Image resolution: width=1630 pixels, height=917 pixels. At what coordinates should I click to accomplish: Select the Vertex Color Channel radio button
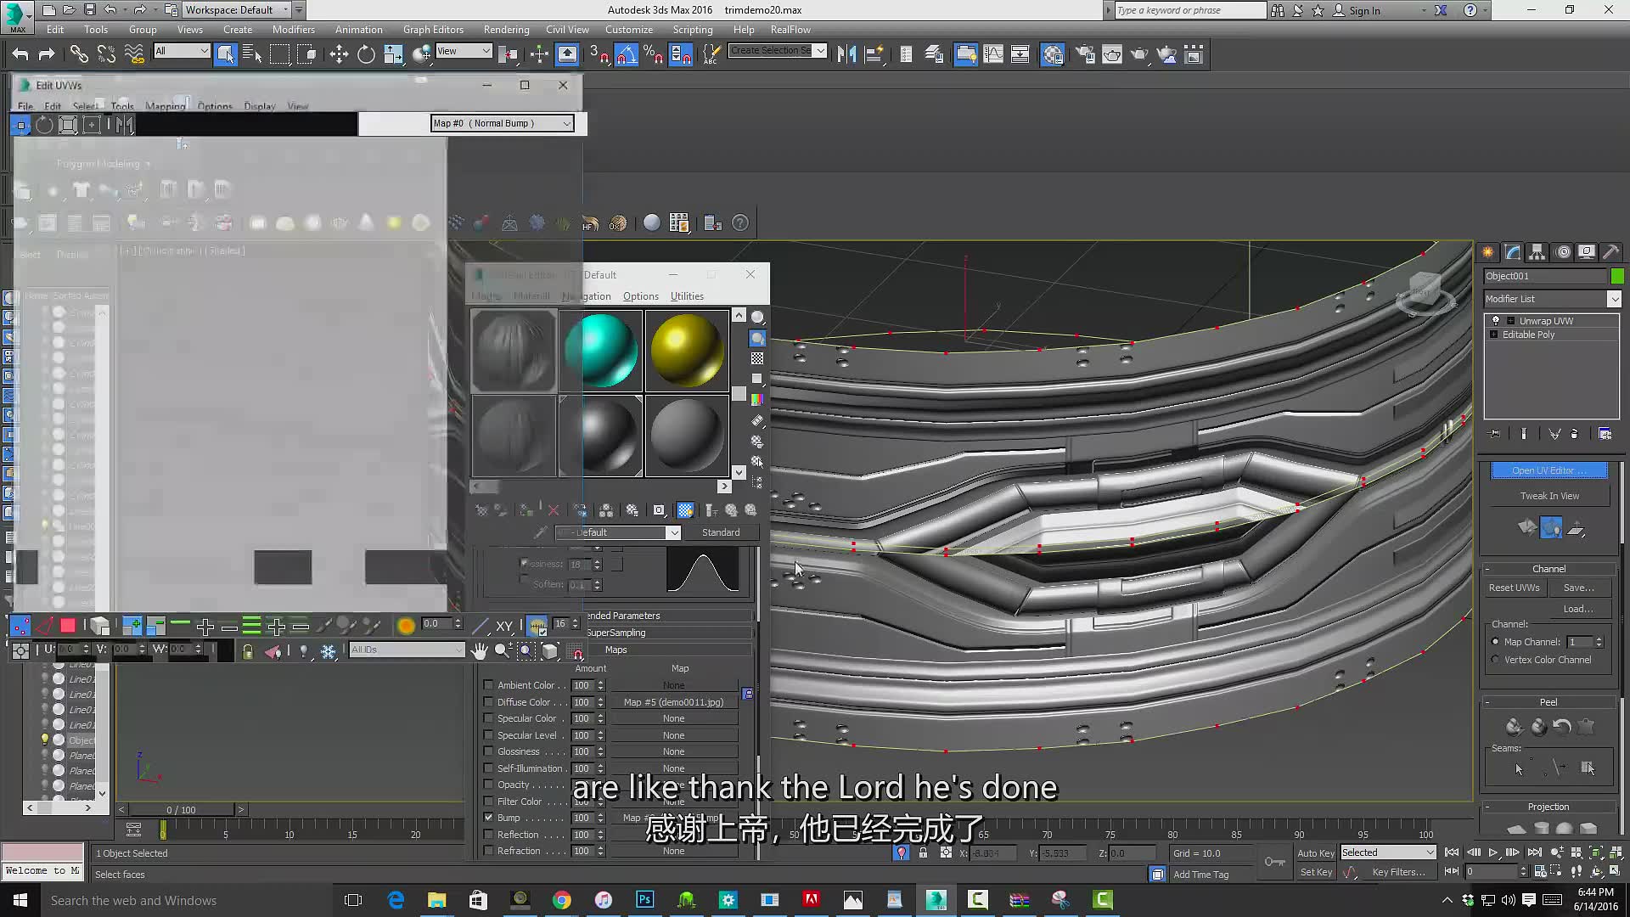(x=1496, y=660)
